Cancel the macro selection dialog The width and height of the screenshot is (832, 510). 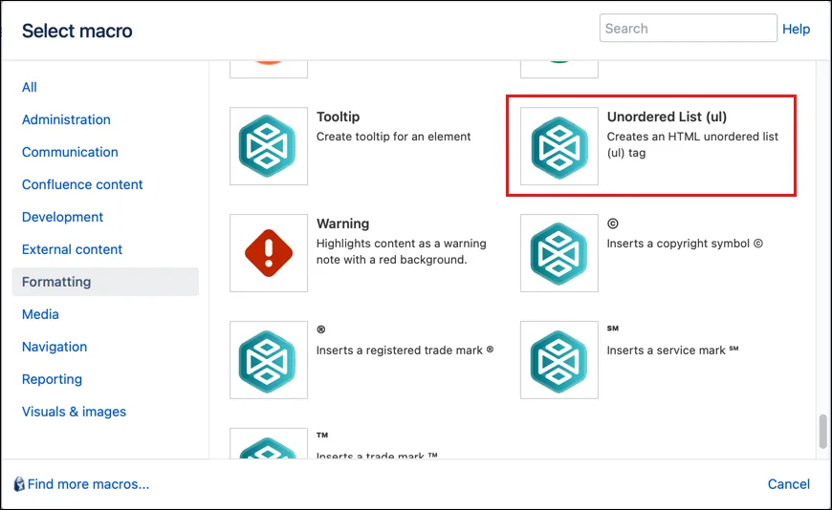click(x=789, y=484)
